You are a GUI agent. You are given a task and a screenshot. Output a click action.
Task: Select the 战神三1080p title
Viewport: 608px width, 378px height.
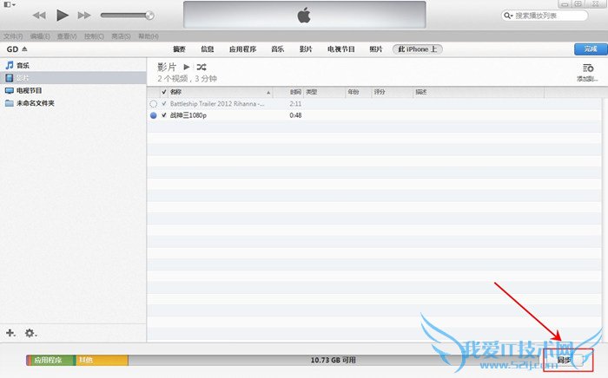(x=188, y=115)
